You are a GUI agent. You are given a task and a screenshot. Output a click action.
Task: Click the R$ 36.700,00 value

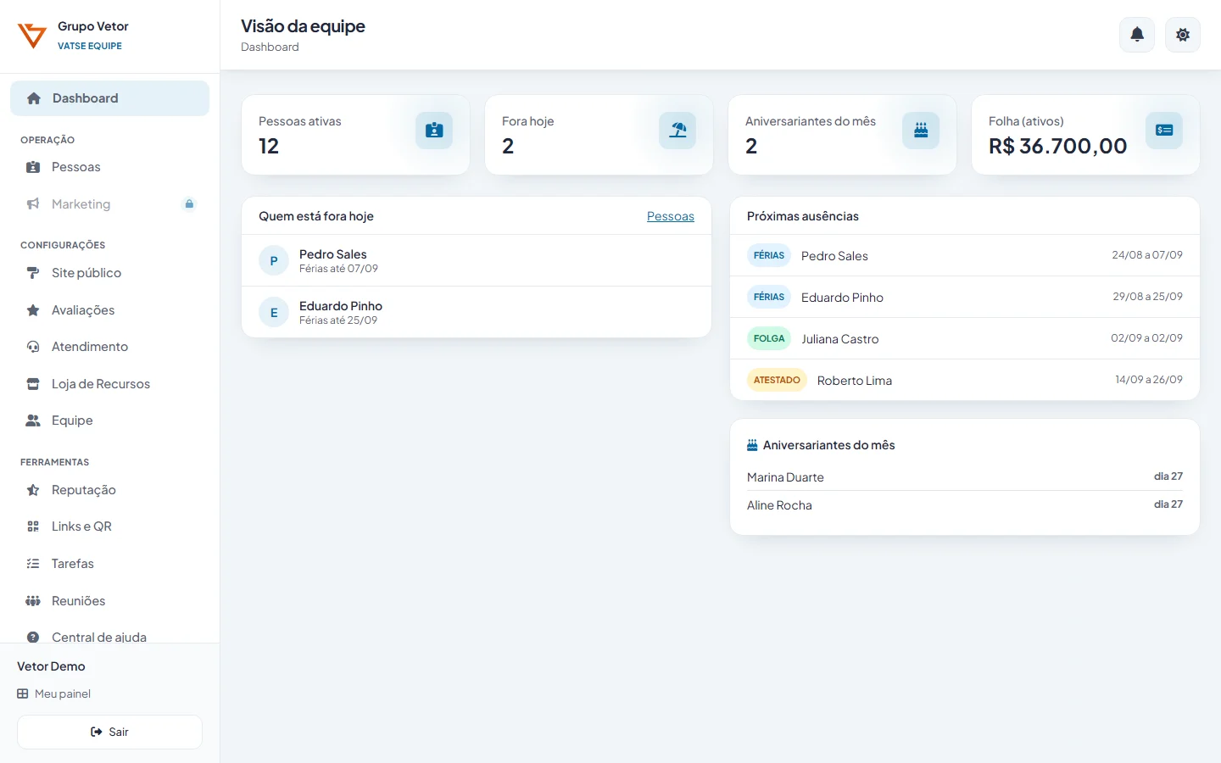(1057, 146)
